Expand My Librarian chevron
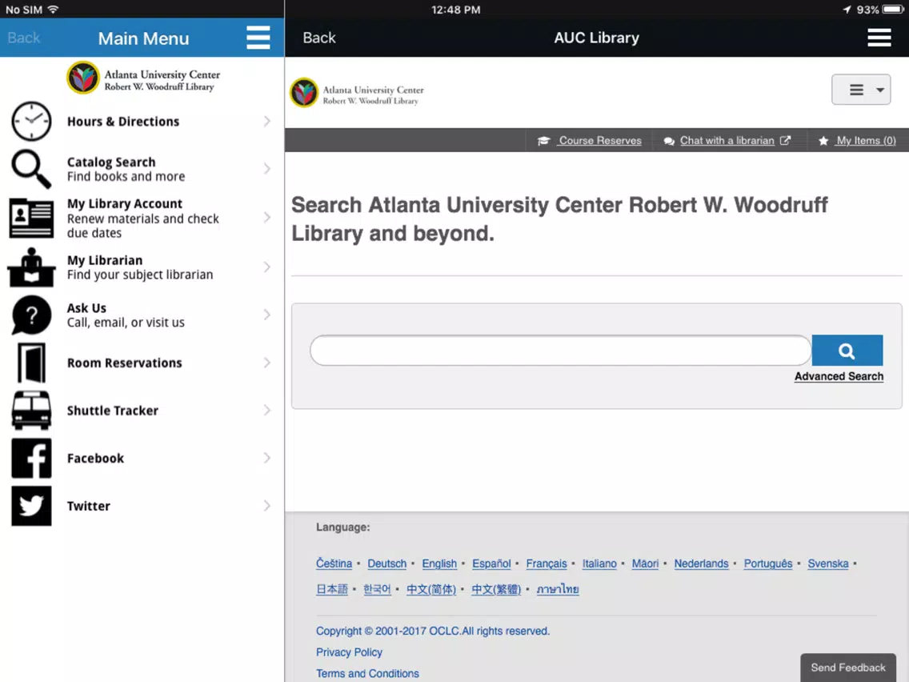Screen dimensions: 909x682 tap(266, 267)
